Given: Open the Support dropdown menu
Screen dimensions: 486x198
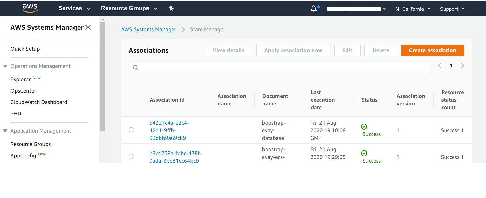Looking at the screenshot, I should point(452,9).
